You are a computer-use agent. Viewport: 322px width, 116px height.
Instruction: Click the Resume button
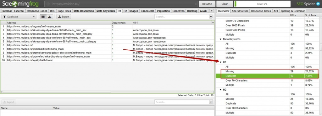point(207,4)
